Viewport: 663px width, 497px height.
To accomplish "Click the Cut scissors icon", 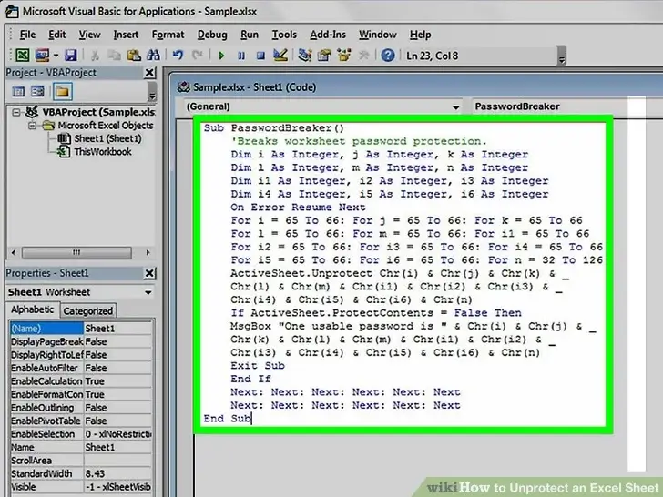I will (x=95, y=56).
